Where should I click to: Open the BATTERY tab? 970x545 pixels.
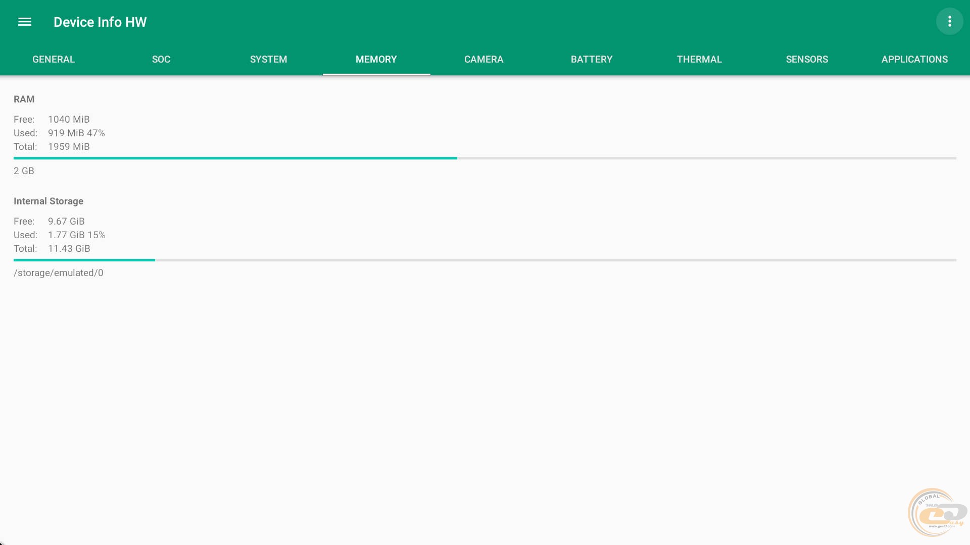(592, 60)
